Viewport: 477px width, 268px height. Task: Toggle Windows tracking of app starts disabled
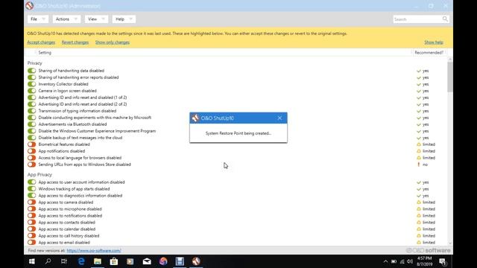pos(31,188)
